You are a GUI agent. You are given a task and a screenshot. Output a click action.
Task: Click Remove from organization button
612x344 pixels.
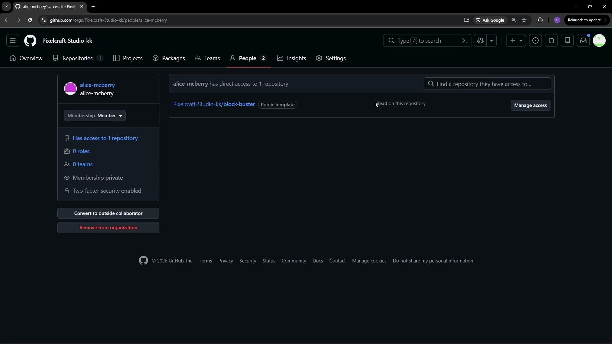coord(108,228)
